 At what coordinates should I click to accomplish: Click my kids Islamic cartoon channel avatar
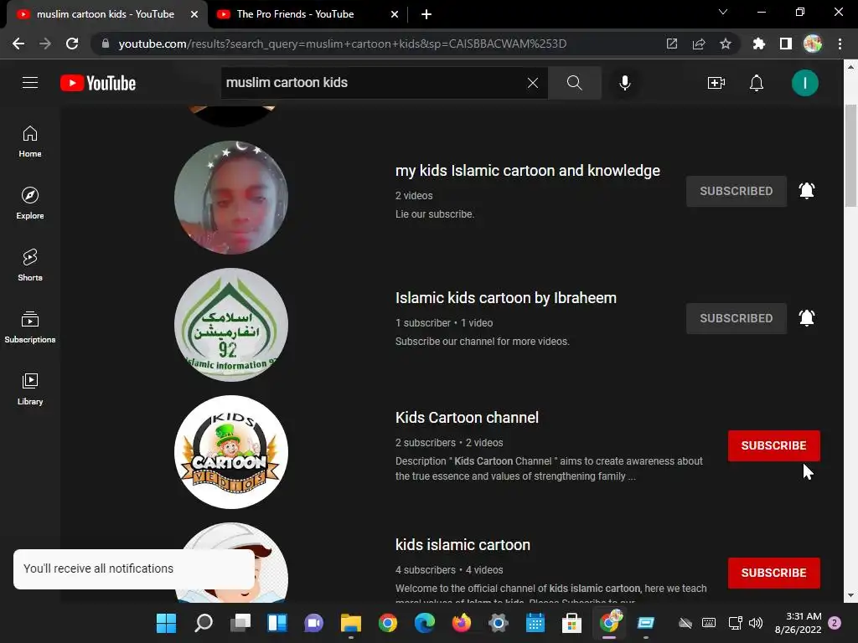coord(231,198)
